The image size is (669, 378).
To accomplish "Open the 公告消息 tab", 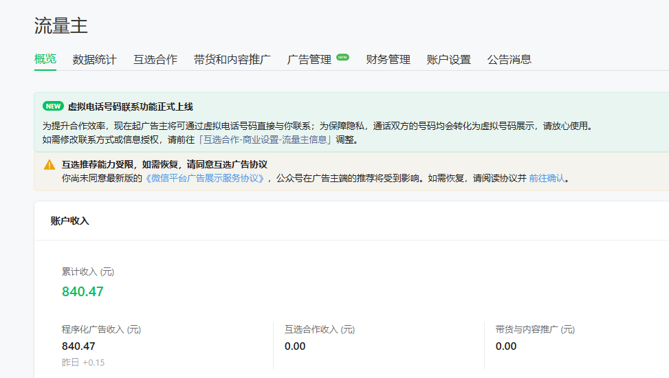I will tap(509, 59).
